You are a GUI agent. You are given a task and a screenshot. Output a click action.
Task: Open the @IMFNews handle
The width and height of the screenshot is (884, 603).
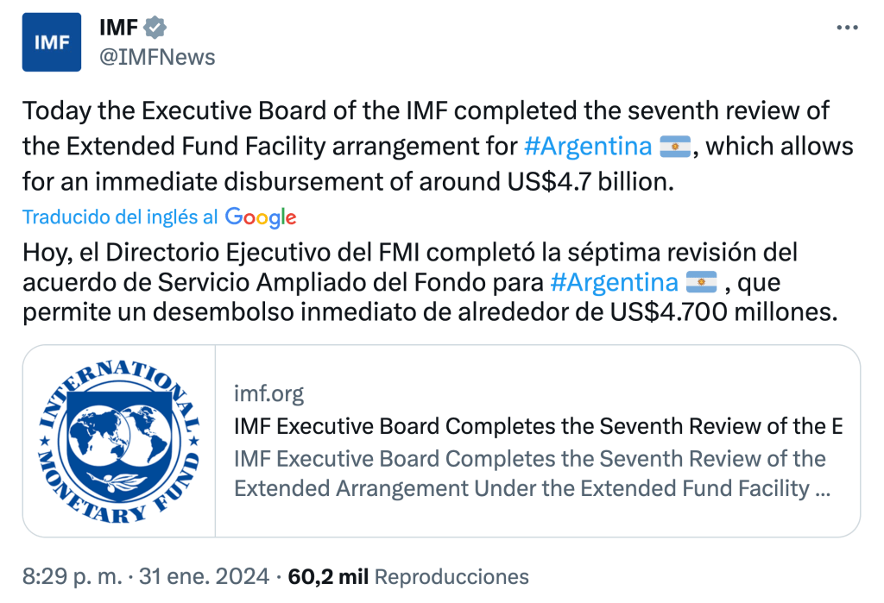pos(158,57)
